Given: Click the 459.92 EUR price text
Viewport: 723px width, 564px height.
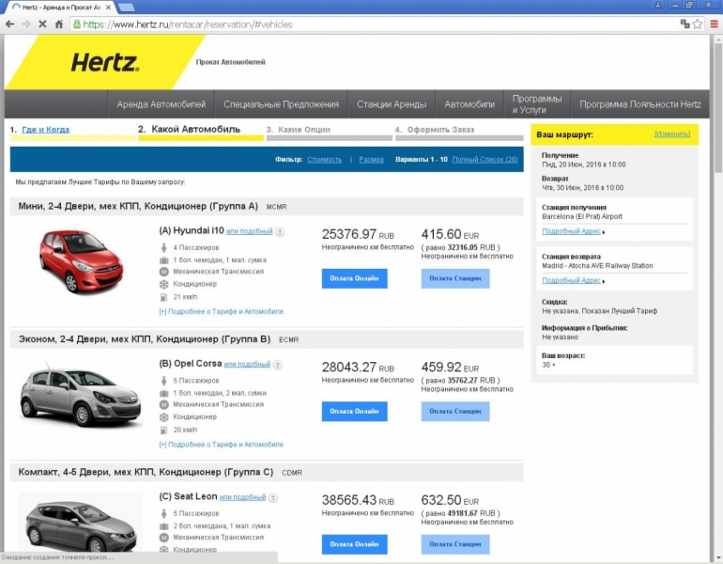Looking at the screenshot, I should point(450,368).
